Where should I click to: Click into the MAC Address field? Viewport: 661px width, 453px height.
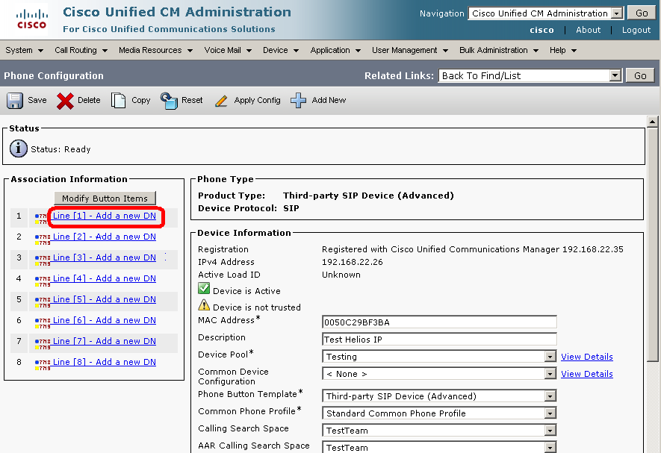pos(439,322)
